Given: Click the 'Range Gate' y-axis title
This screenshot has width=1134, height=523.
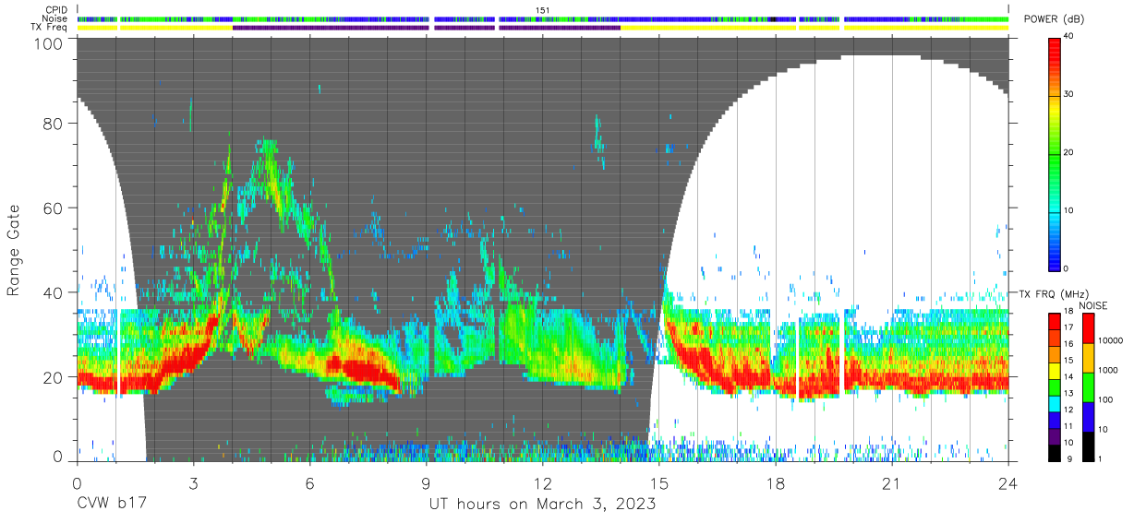Looking at the screenshot, I should (15, 252).
